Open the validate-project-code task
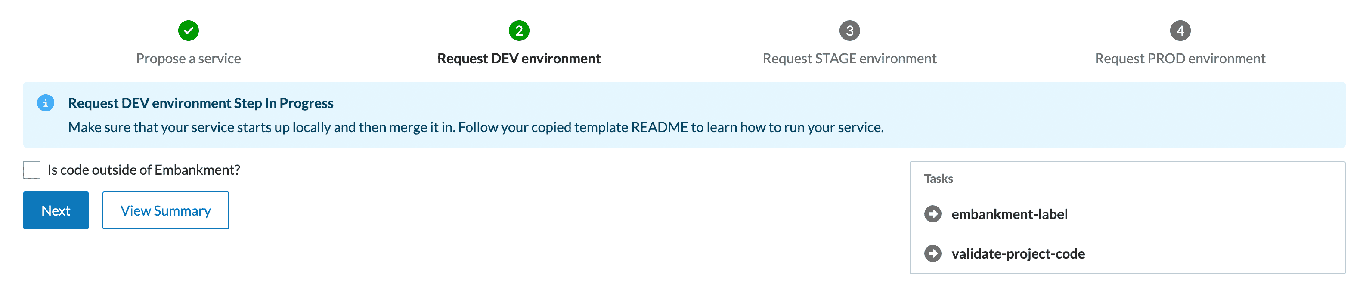1363x296 pixels. 1018,254
